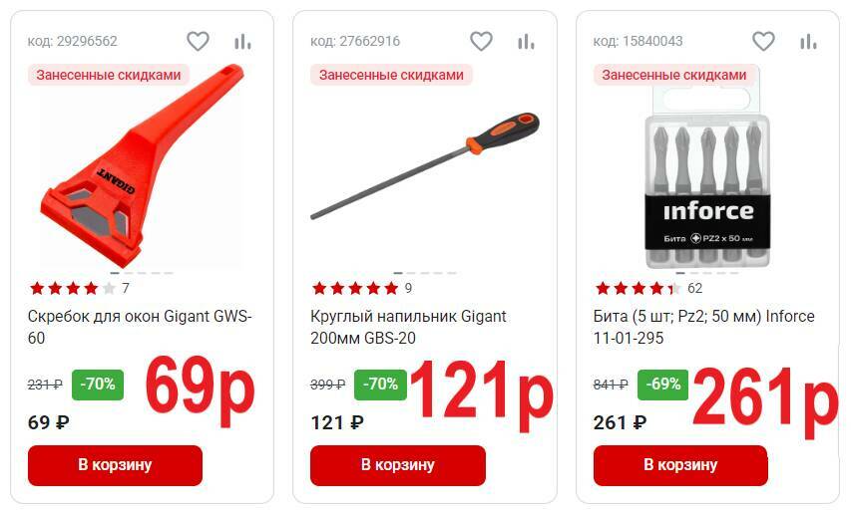
Task: Add Gigant window scraper to favorites
Action: click(x=198, y=41)
